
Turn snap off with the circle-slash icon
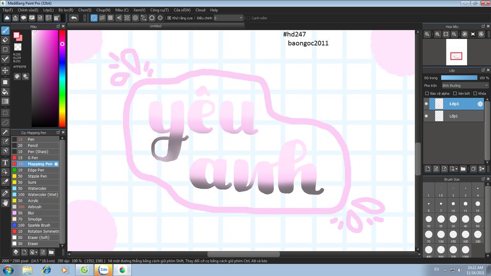(94, 18)
